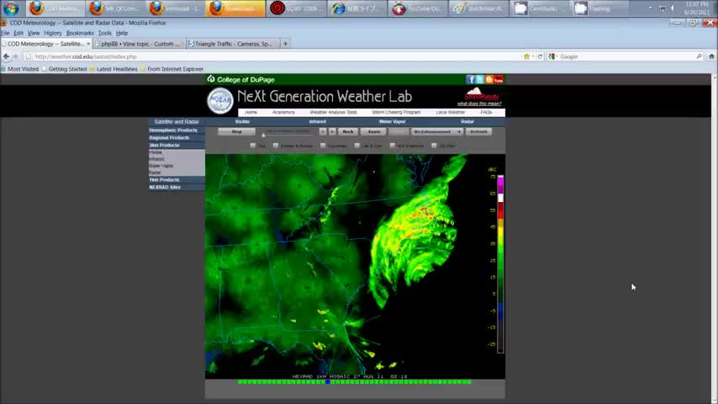Open the Facebook social icon
This screenshot has height=404, width=718.
tap(470, 79)
